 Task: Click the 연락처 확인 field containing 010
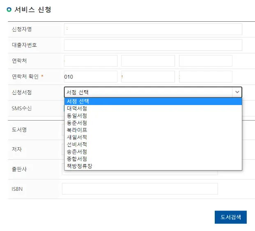[90, 77]
